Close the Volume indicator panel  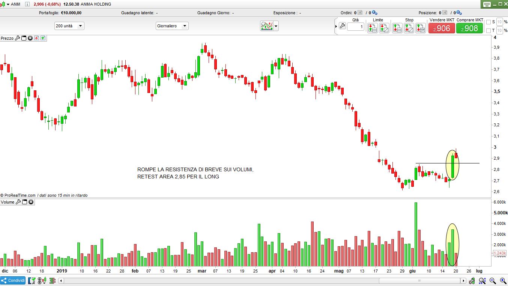pyautogui.click(x=31, y=202)
